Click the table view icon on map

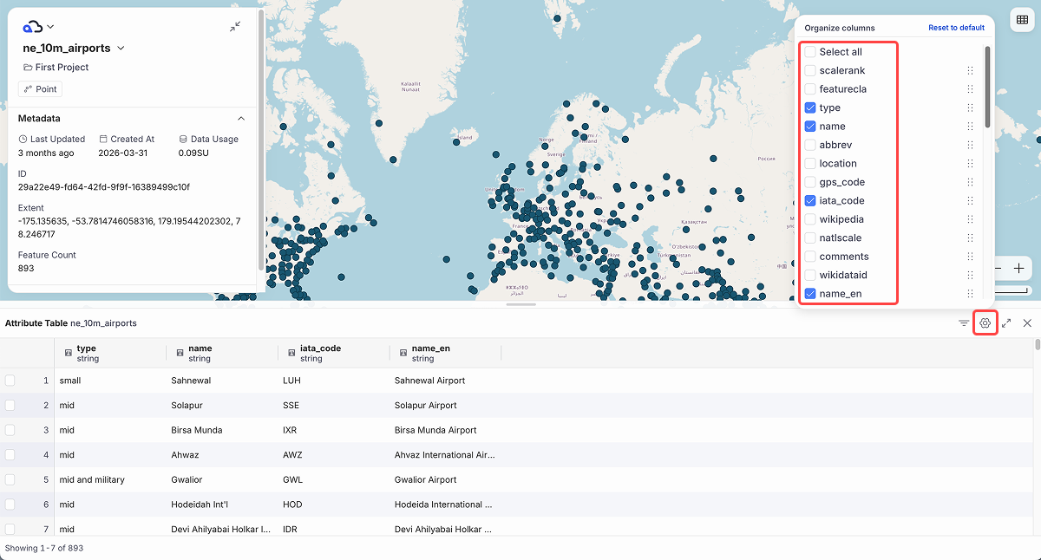[x=1019, y=20]
